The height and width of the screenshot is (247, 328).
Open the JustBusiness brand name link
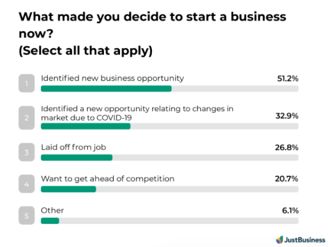pos(305,240)
